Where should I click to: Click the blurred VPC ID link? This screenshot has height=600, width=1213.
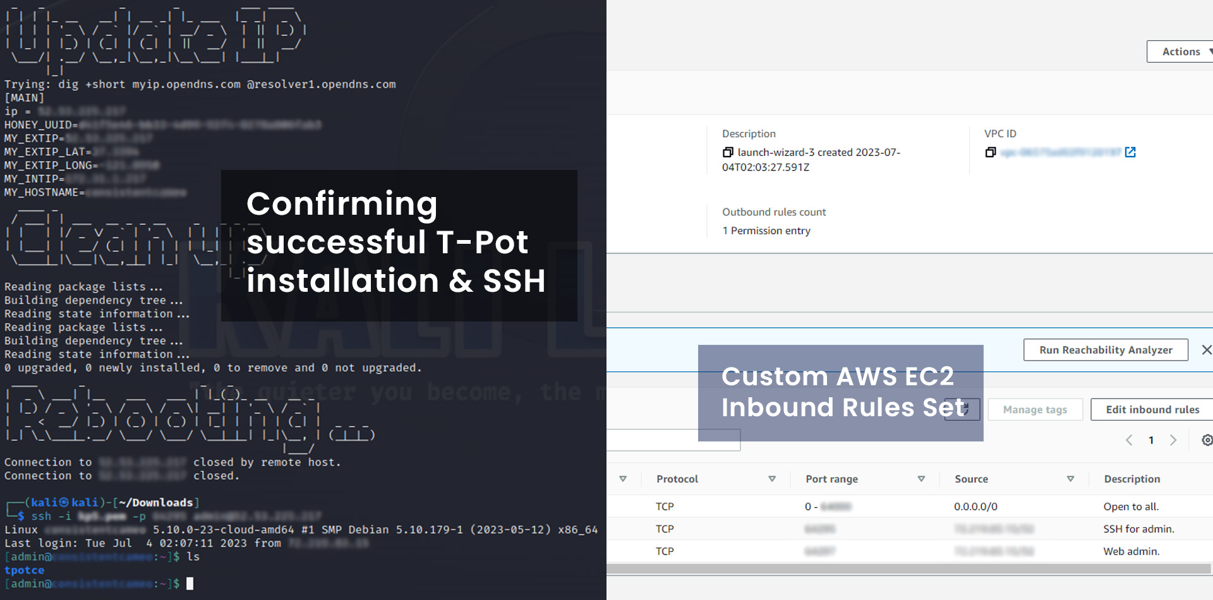(x=1061, y=152)
